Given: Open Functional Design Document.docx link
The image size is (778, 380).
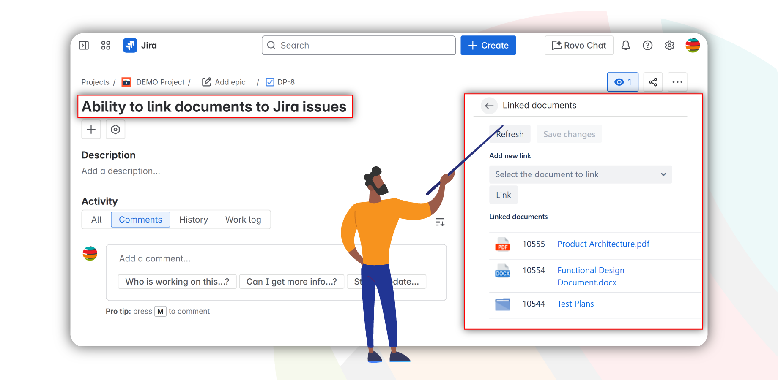Looking at the screenshot, I should coord(591,276).
